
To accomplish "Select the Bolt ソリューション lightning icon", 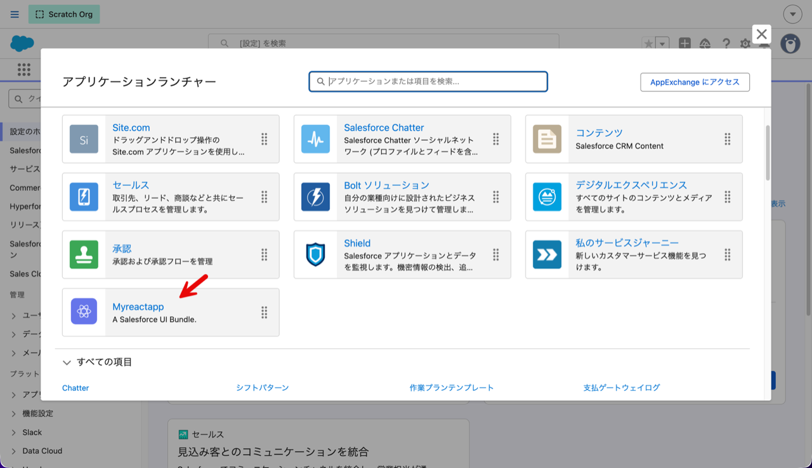I will point(315,197).
